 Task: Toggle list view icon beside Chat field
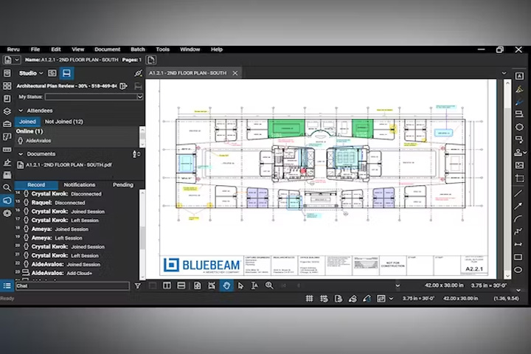[7, 285]
